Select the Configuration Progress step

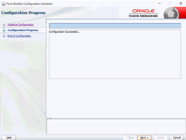pyautogui.click(x=23, y=30)
